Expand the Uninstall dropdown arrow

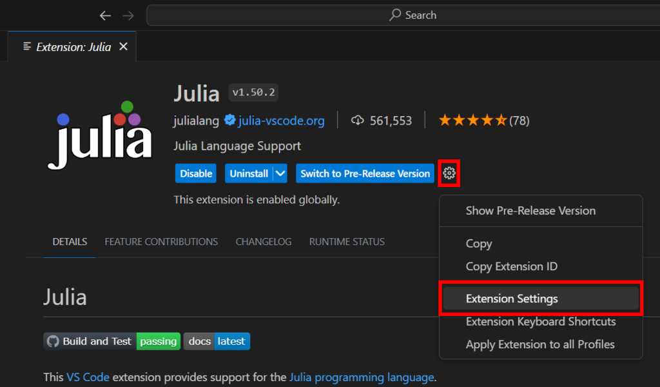[x=280, y=174]
